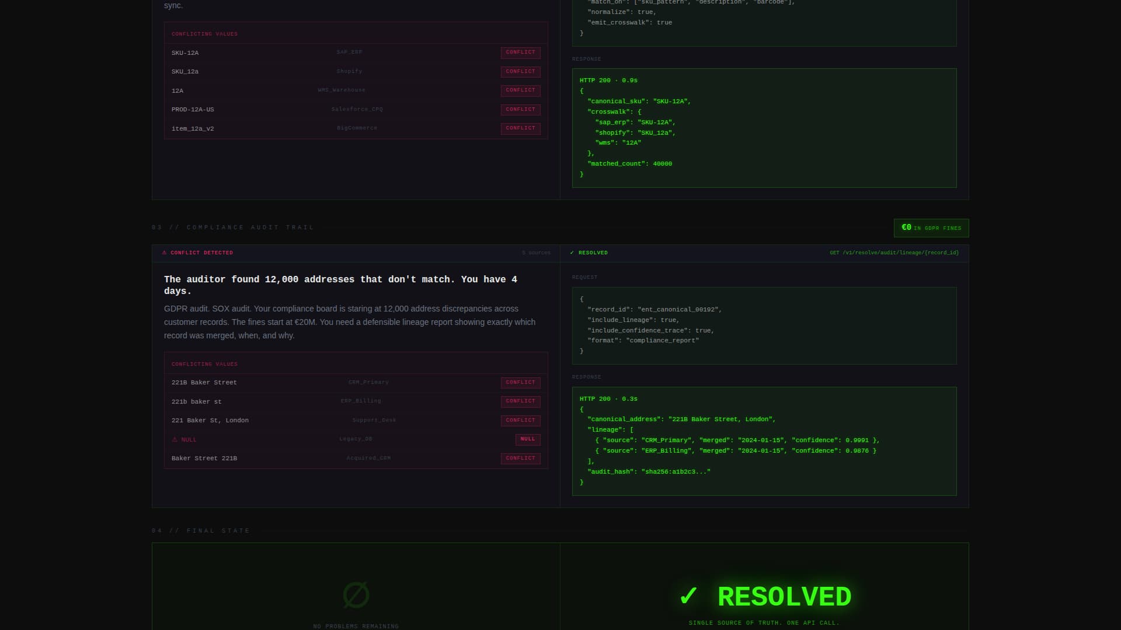Click the NULL badge for Legacy_DB row
The width and height of the screenshot is (1121, 630).
click(x=528, y=439)
